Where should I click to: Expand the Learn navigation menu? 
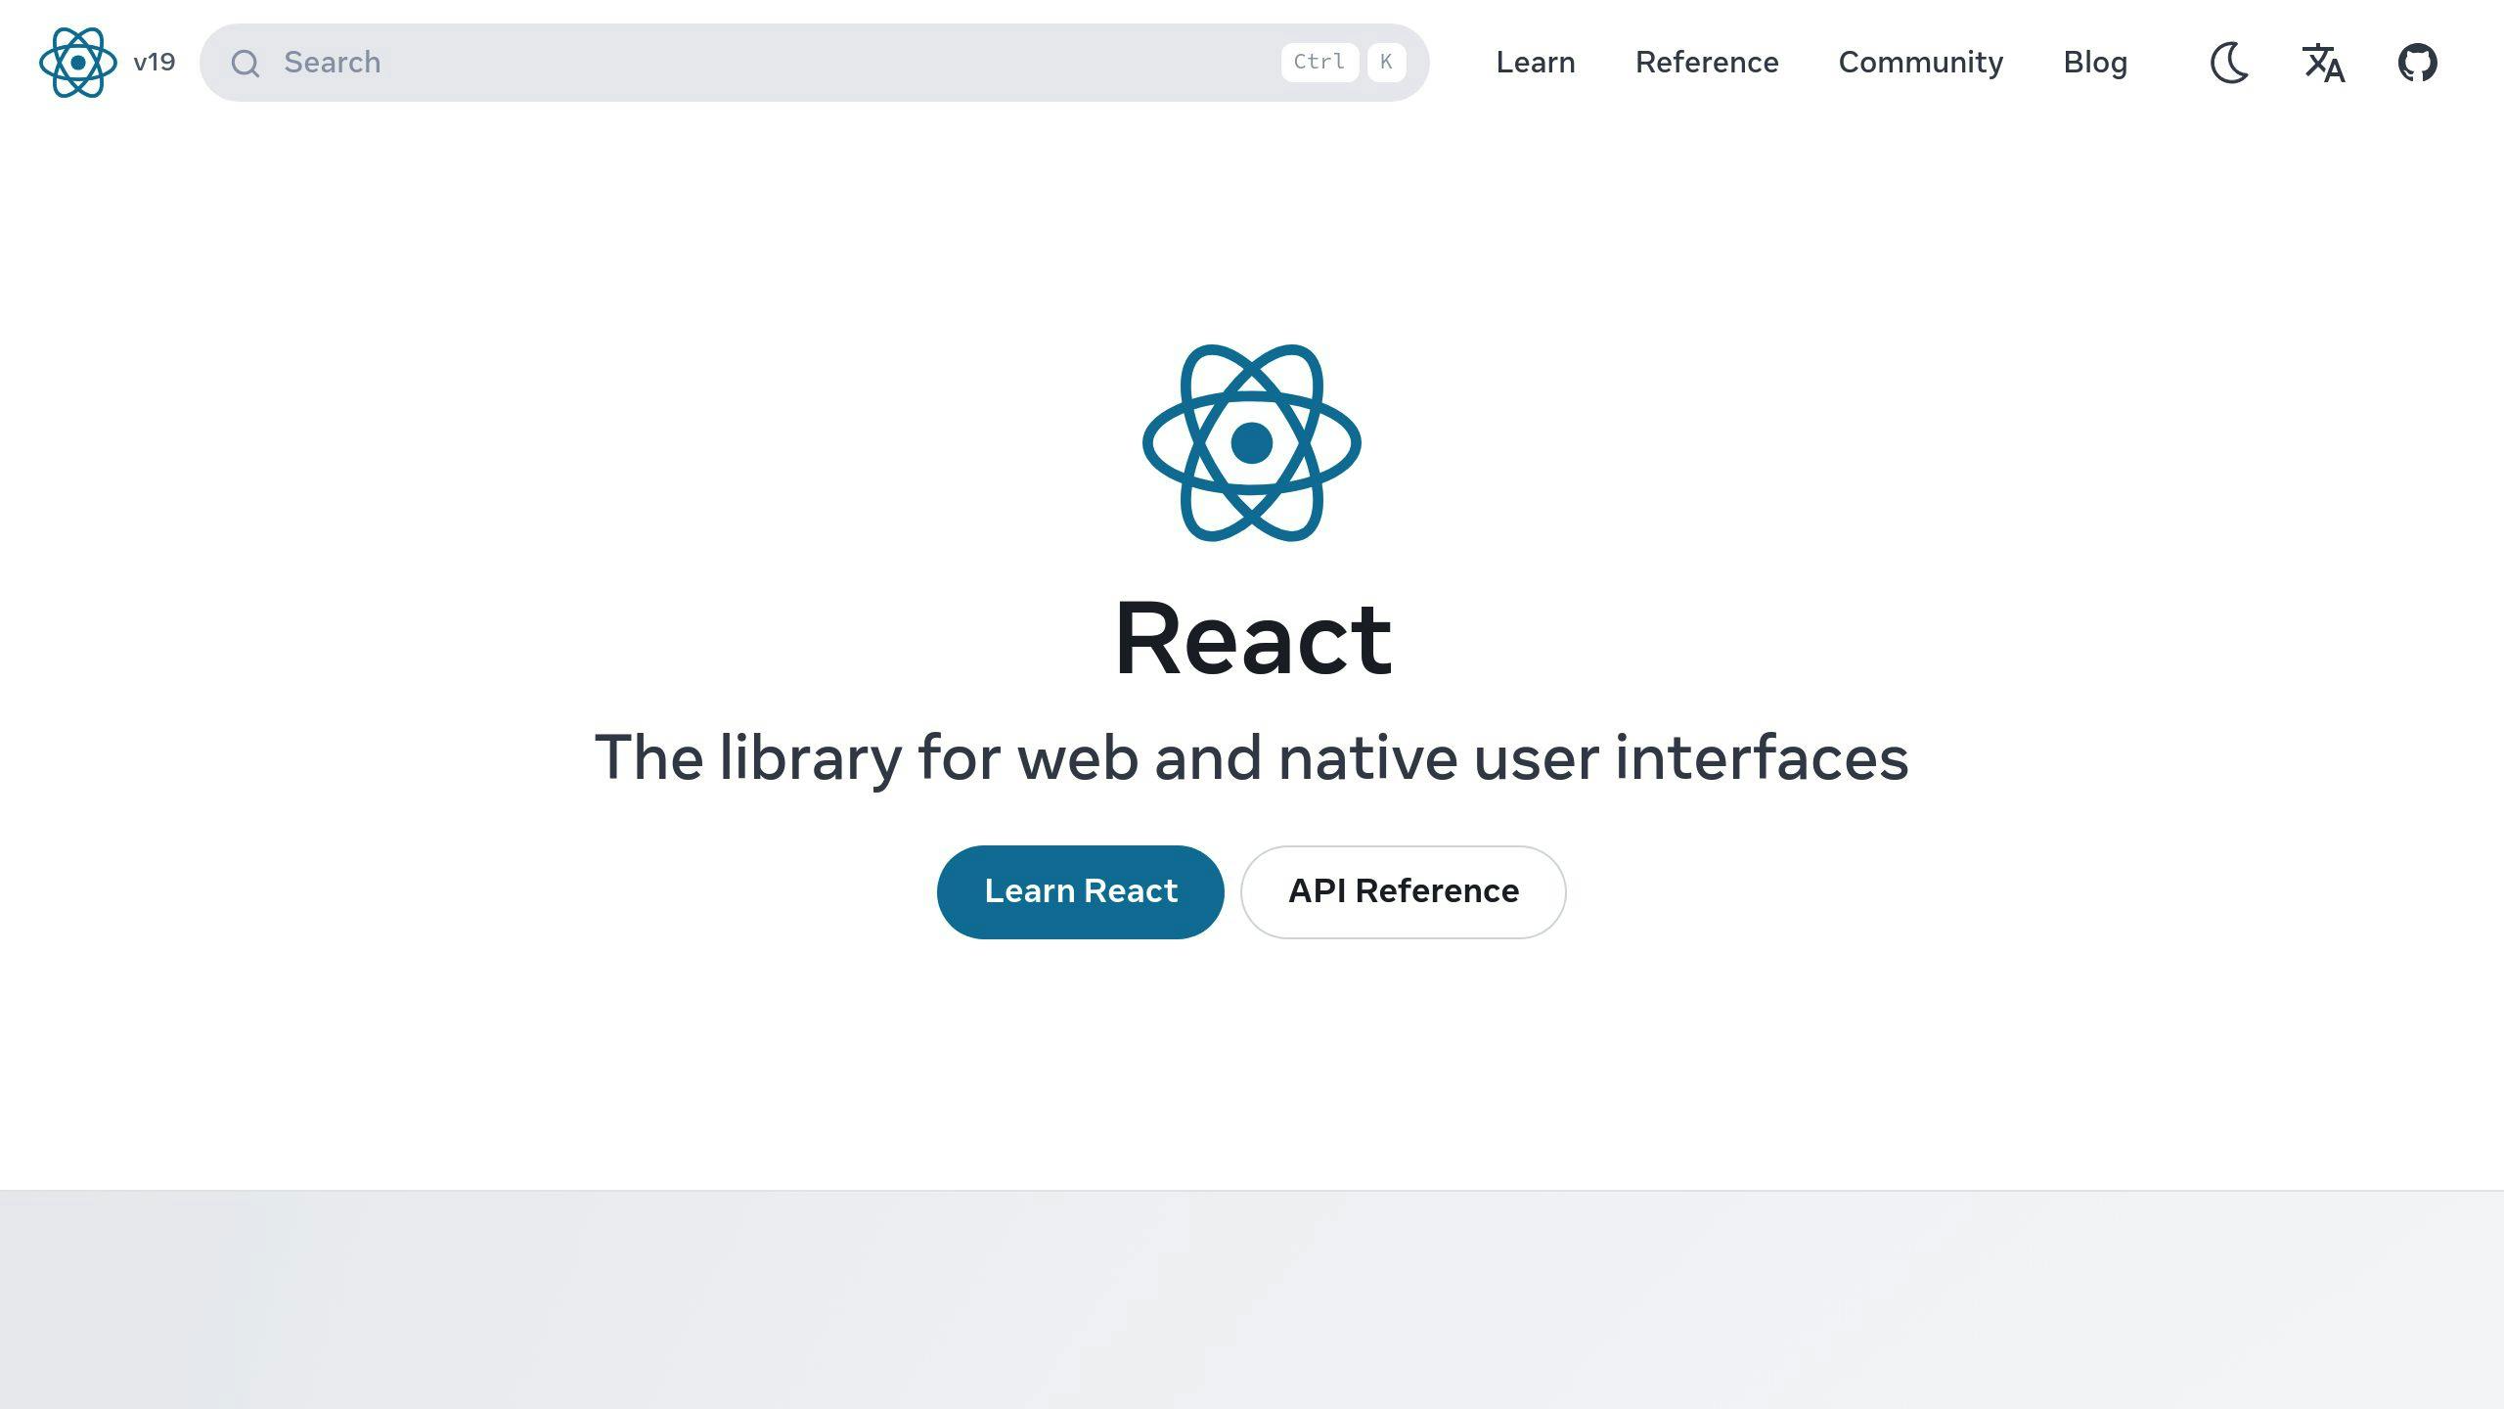pos(1536,62)
